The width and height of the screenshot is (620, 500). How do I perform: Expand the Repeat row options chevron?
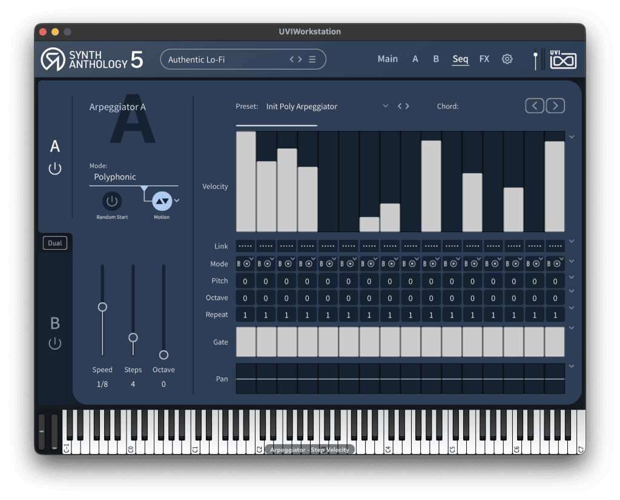pyautogui.click(x=572, y=308)
